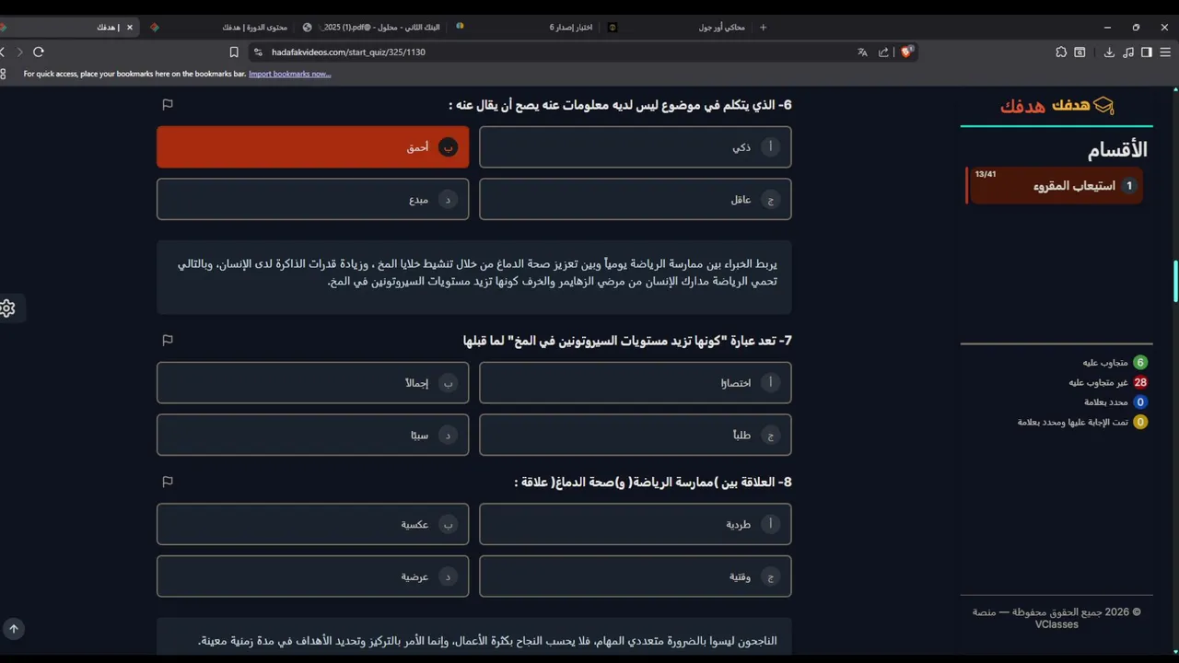This screenshot has height=663, width=1179.
Task: Open the browser hamburger menu
Action: pyautogui.click(x=1165, y=52)
